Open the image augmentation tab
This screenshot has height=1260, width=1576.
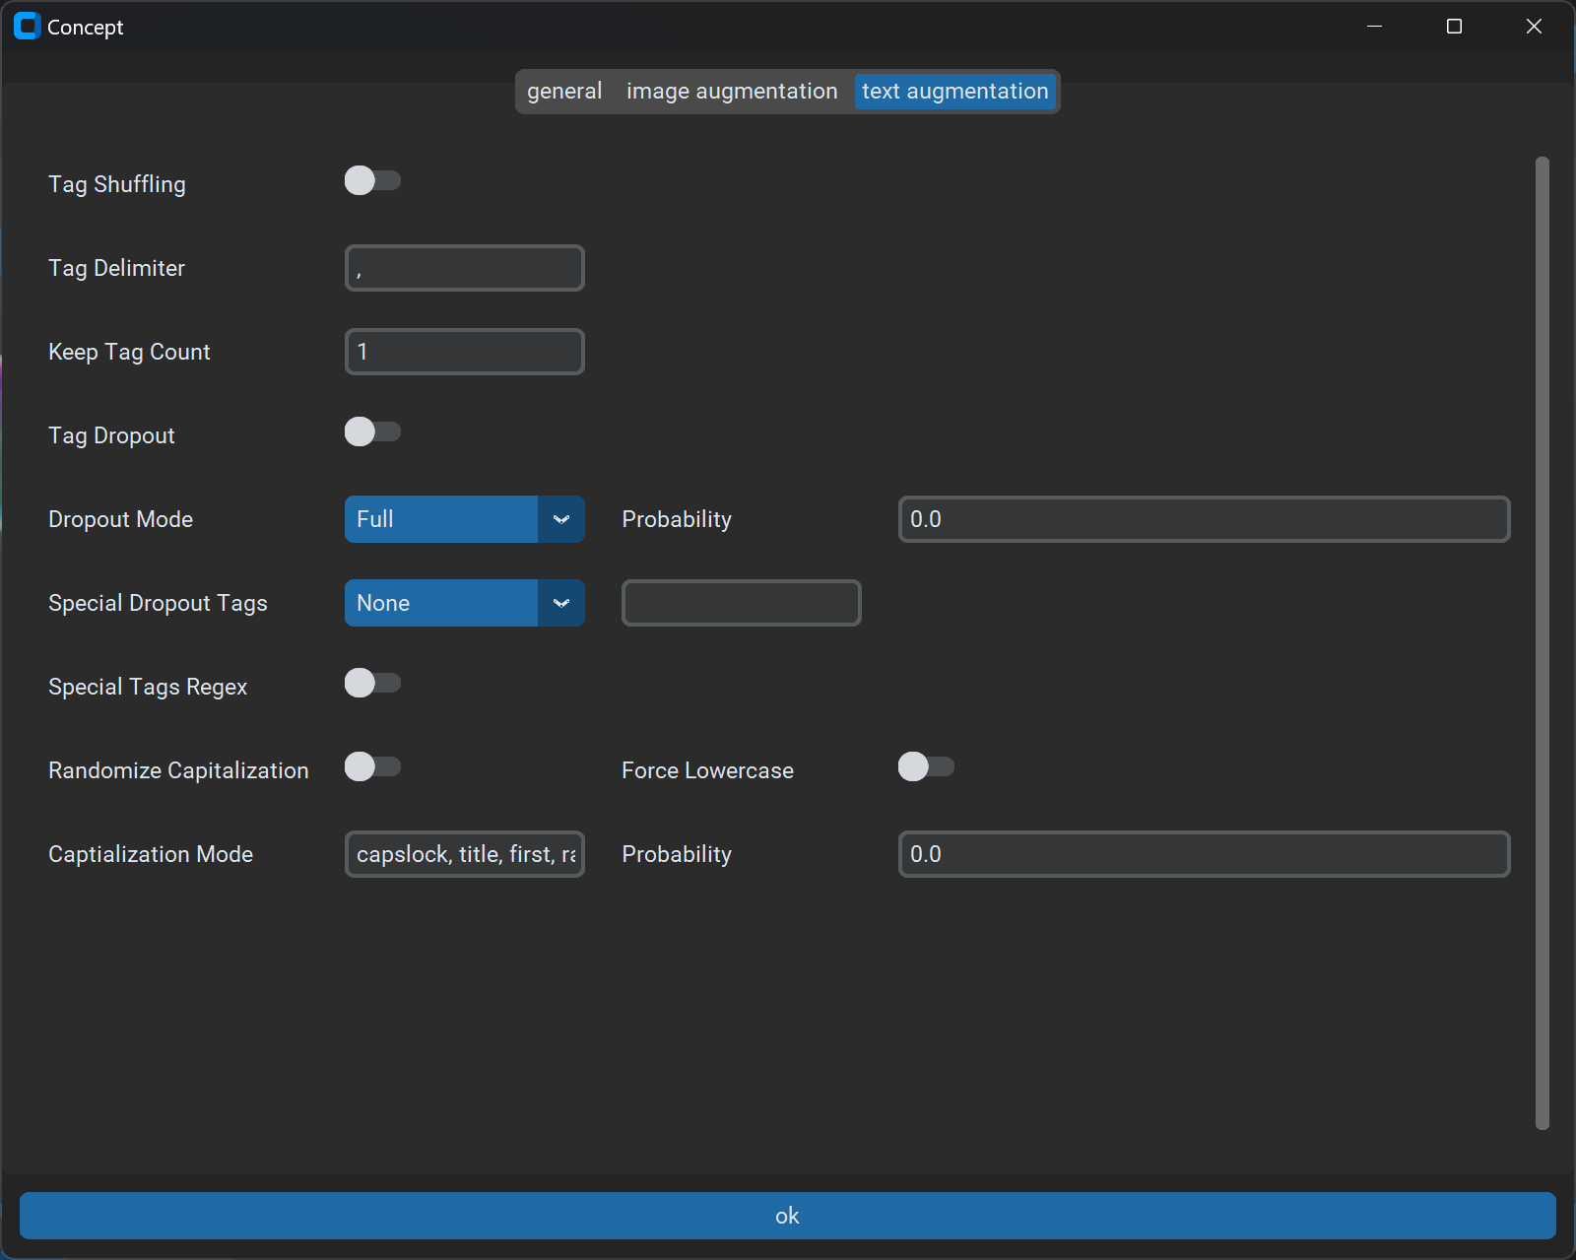point(732,92)
